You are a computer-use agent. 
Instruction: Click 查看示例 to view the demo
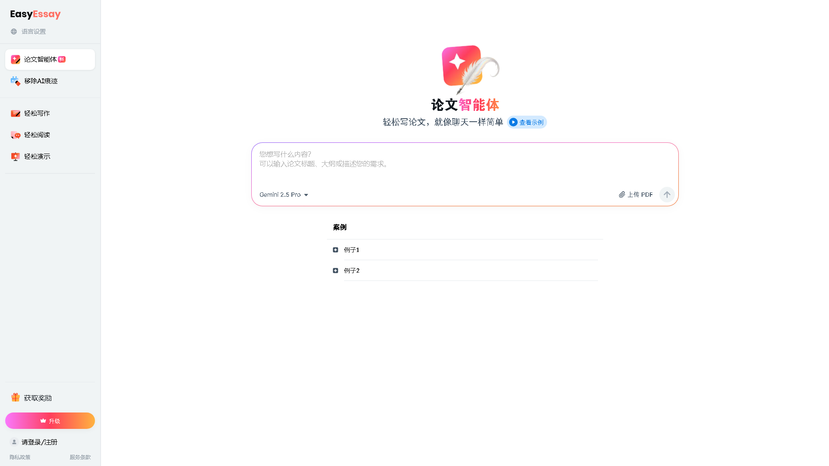pos(526,122)
